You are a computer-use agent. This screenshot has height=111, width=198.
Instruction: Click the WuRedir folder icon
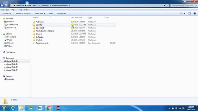point(34,40)
